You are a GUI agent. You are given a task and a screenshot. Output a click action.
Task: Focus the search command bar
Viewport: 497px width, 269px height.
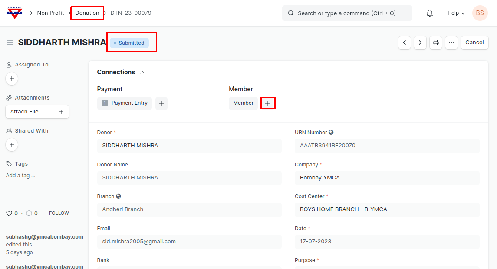click(347, 13)
